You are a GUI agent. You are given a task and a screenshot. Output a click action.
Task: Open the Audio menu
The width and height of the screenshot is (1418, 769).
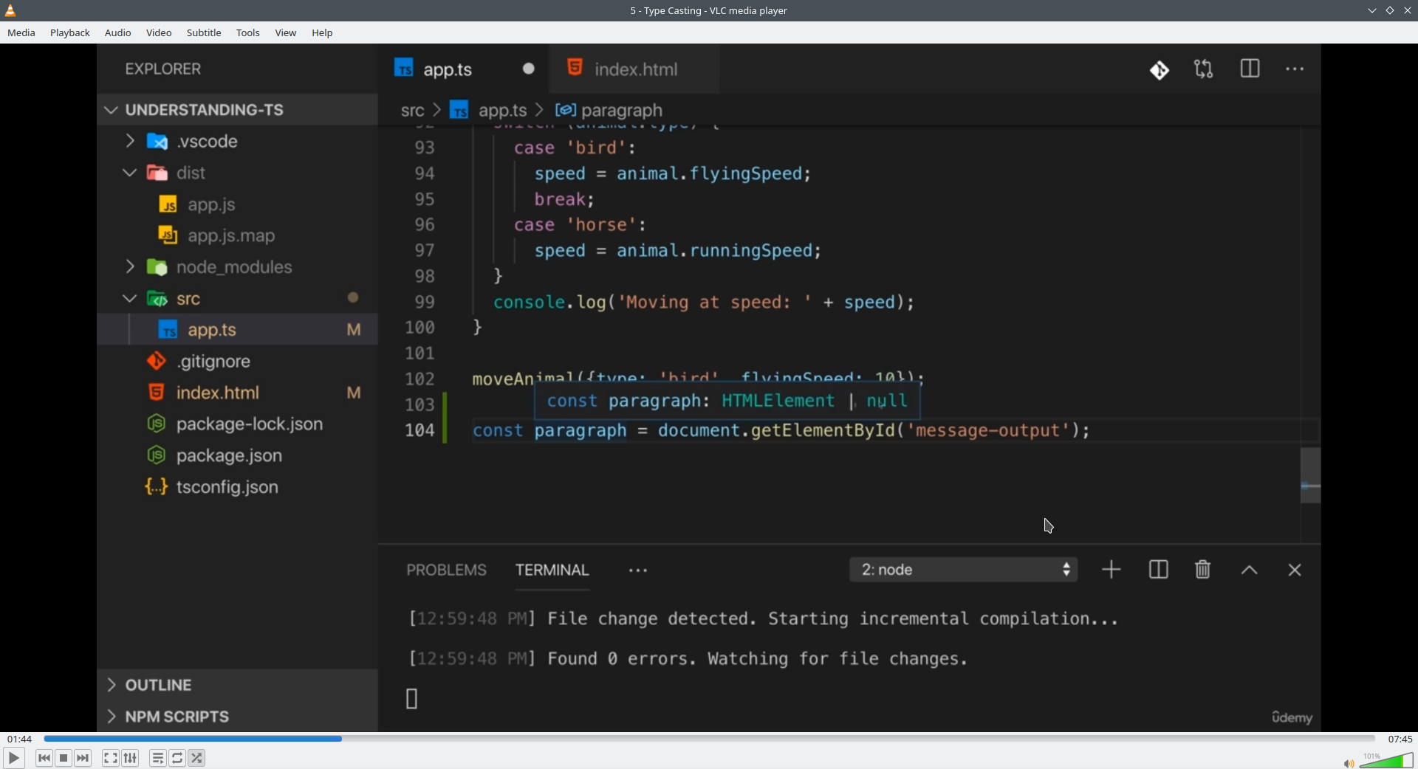(x=118, y=32)
